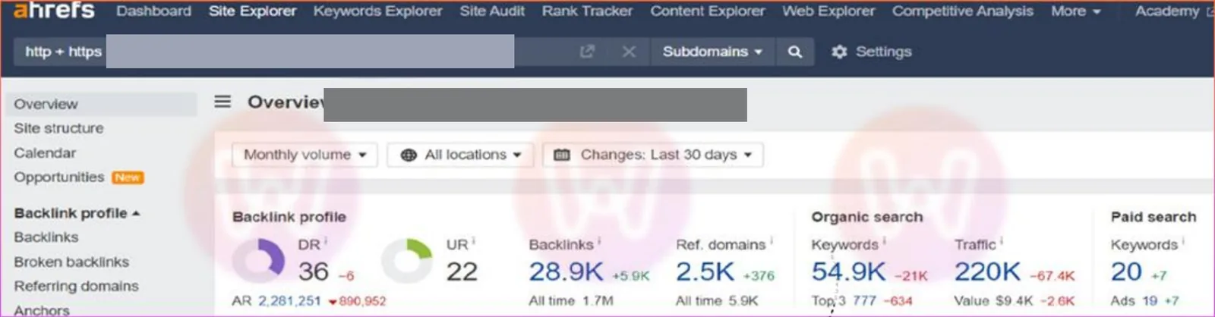The image size is (1215, 317).
Task: Click the calendar icon in Changes filter
Action: tap(562, 155)
